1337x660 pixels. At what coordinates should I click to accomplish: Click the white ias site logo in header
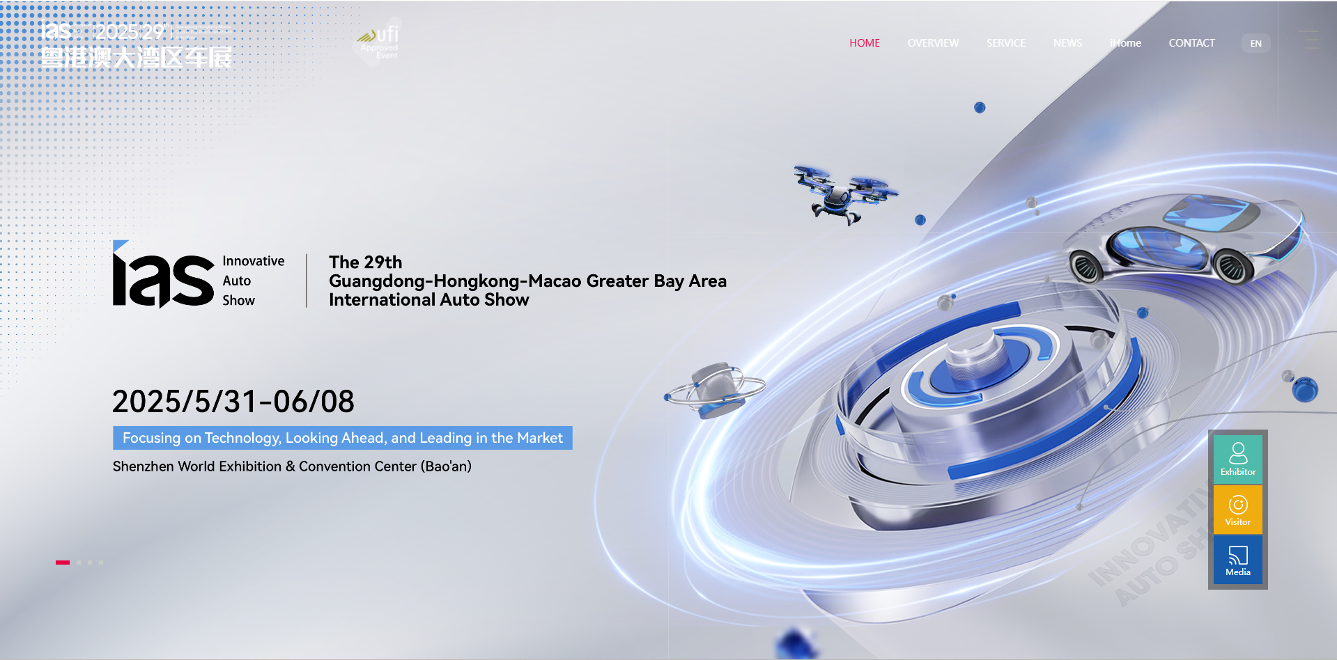57,31
